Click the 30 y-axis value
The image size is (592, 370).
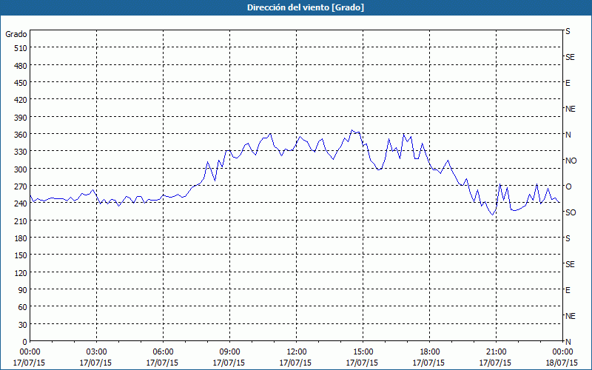[x=23, y=325]
